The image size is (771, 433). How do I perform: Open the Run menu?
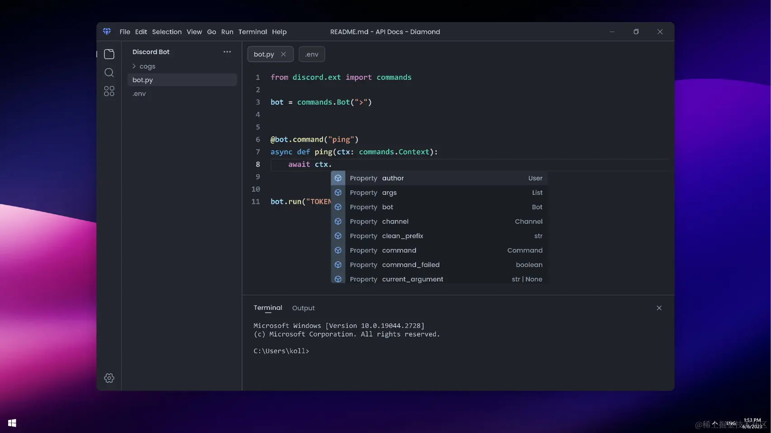227,32
